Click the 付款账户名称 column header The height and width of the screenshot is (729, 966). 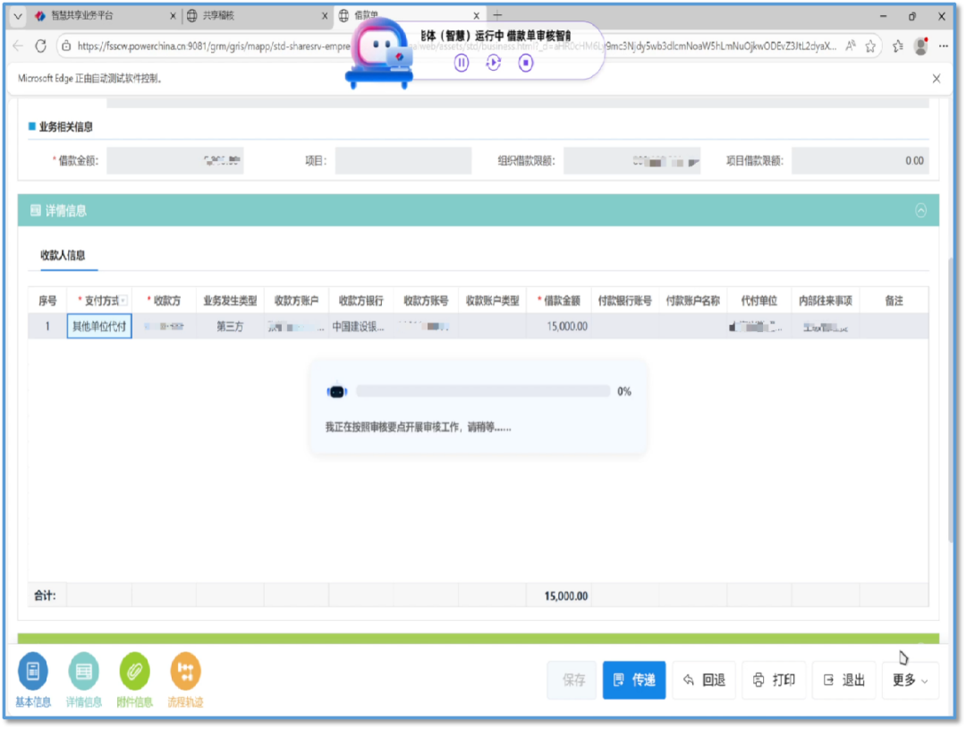(x=693, y=301)
